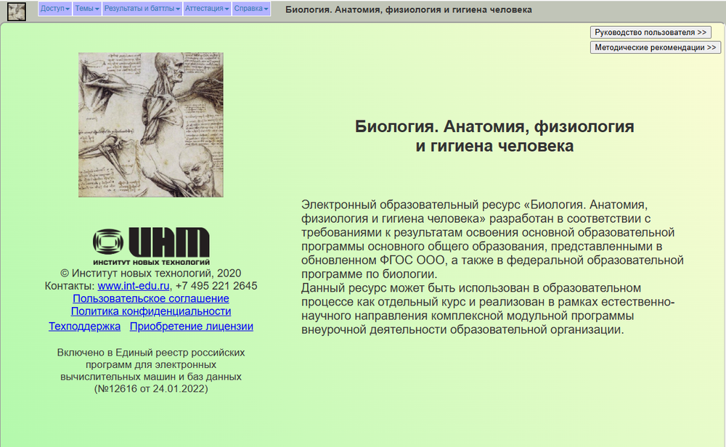Click Методические рекомендации button
The height and width of the screenshot is (447, 726).
coord(655,47)
